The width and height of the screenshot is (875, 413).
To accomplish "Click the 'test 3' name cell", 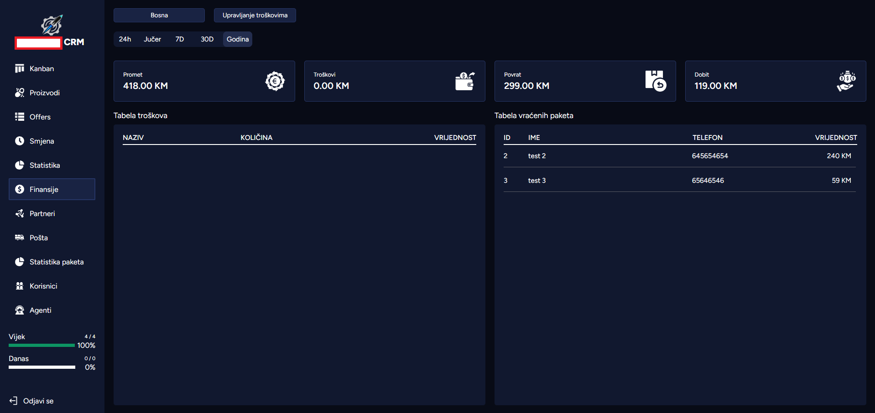I will click(537, 181).
